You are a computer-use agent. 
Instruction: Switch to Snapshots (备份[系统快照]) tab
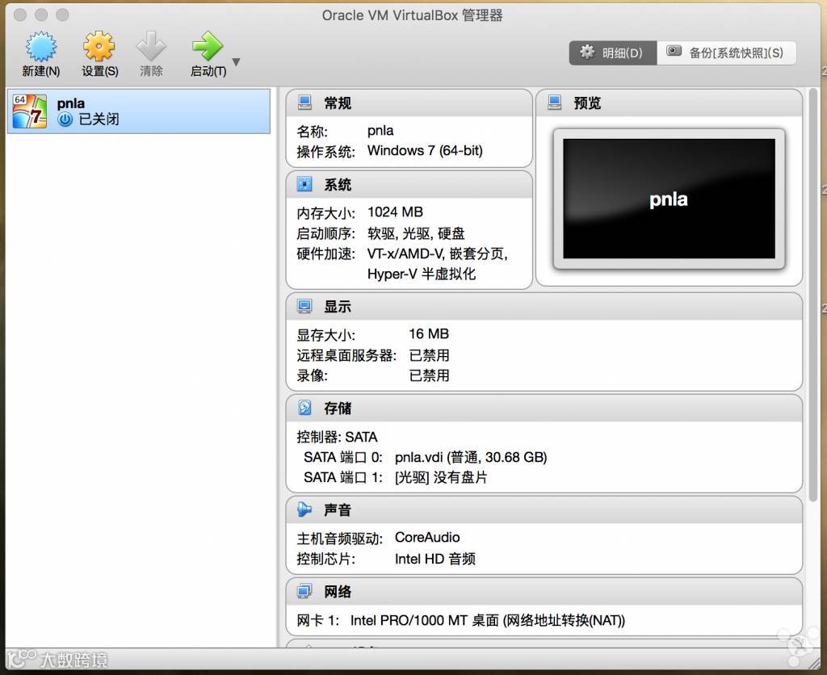click(726, 52)
